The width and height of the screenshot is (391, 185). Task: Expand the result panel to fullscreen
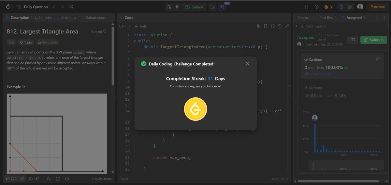pos(377,18)
